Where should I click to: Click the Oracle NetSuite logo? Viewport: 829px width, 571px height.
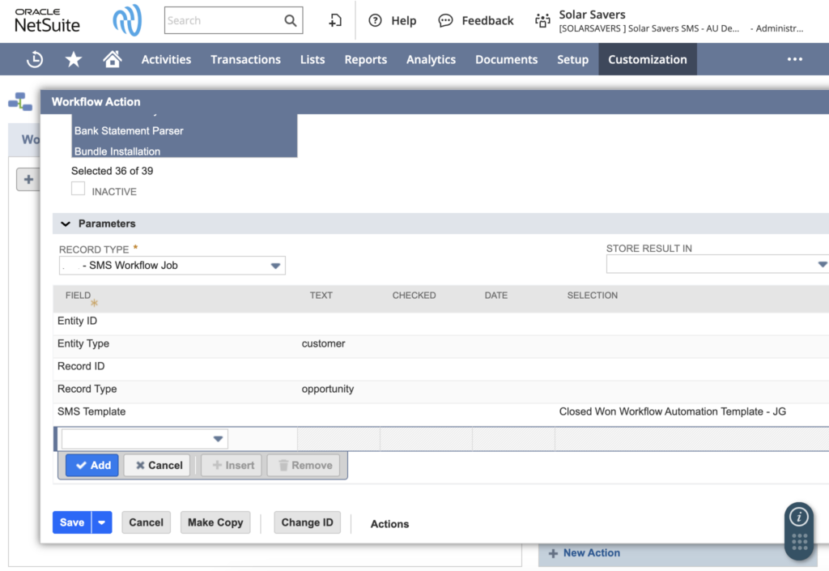(47, 20)
